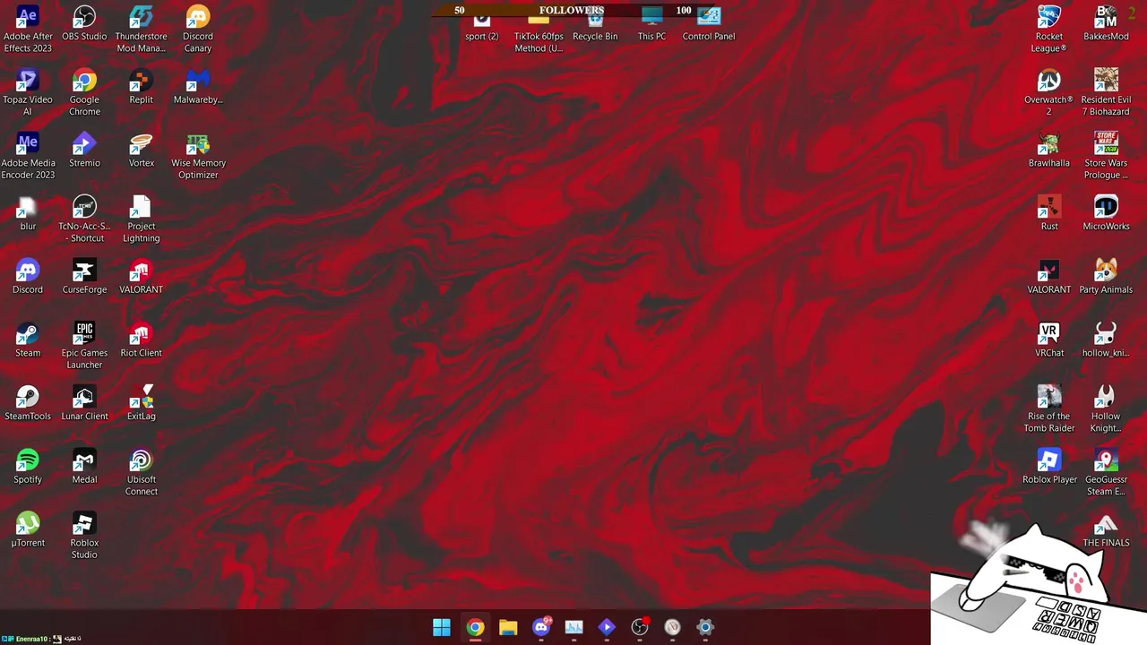This screenshot has width=1147, height=645.
Task: Switch to OBS Studio in the taskbar
Action: pos(640,627)
